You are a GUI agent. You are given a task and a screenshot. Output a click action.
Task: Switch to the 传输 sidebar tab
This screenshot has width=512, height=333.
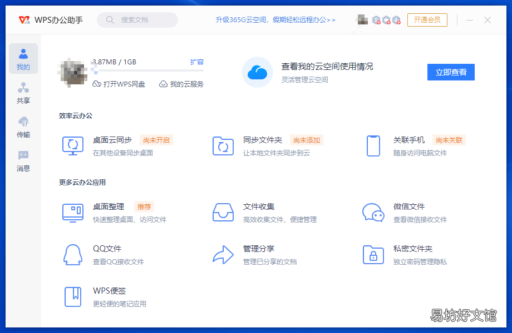pos(23,127)
